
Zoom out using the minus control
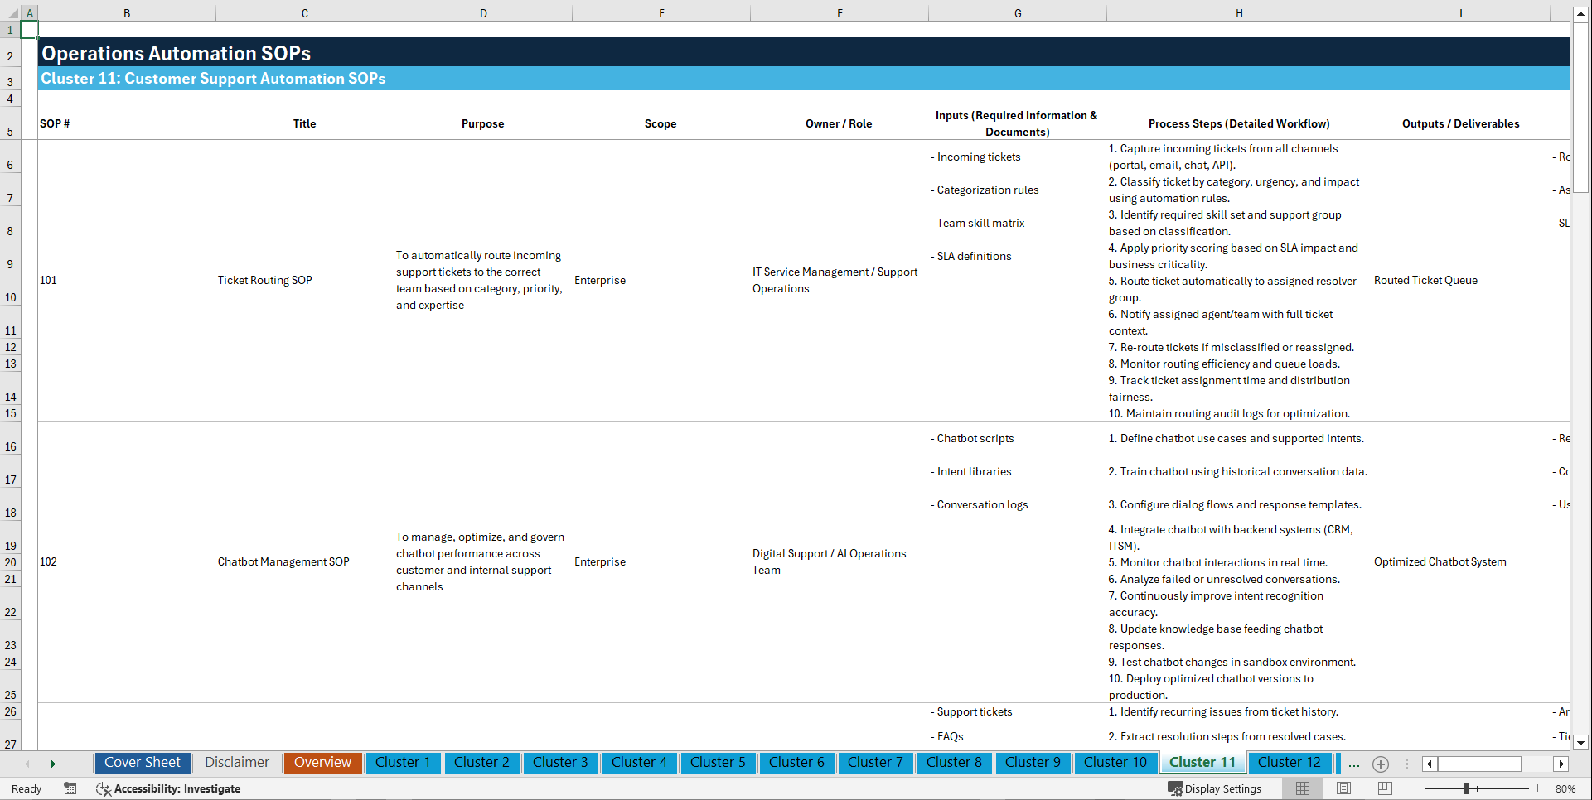click(x=1417, y=788)
